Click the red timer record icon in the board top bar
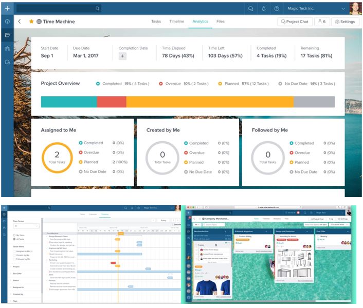This screenshot has width=363, height=308. tap(298, 213)
